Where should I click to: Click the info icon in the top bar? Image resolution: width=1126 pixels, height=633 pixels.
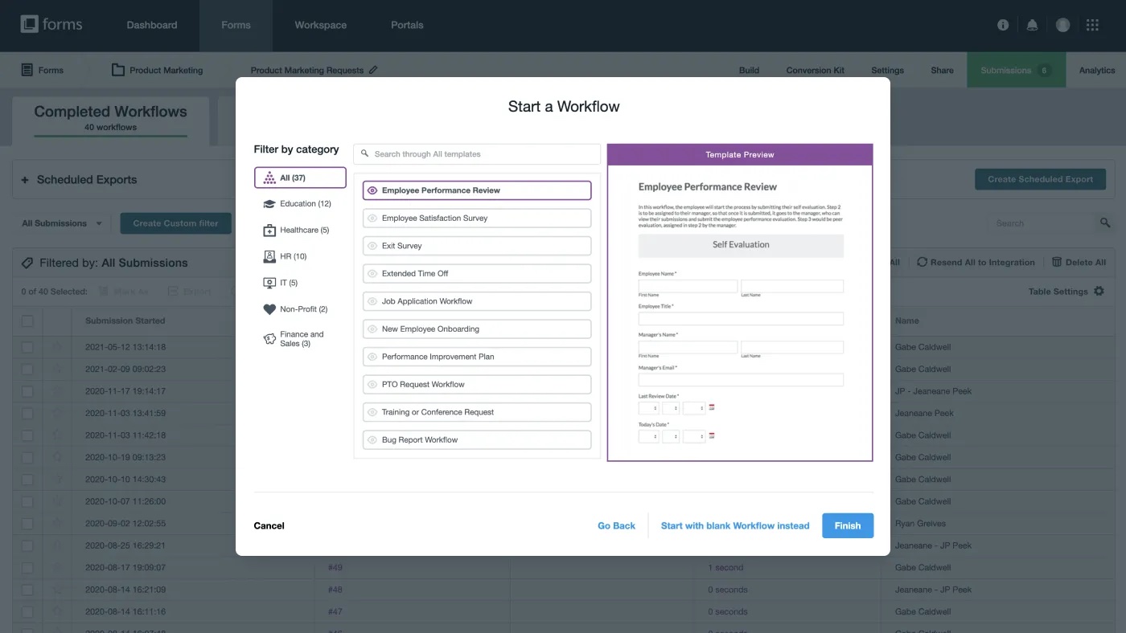(x=1002, y=25)
